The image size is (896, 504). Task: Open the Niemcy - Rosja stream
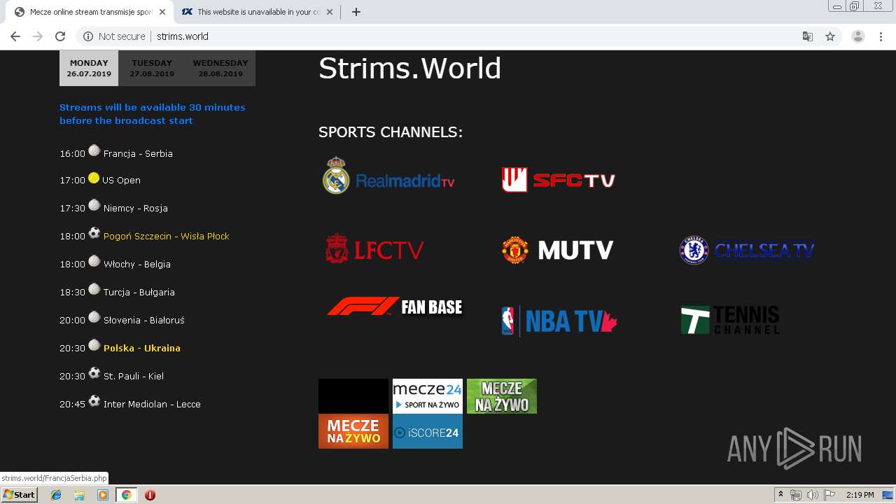pos(136,208)
